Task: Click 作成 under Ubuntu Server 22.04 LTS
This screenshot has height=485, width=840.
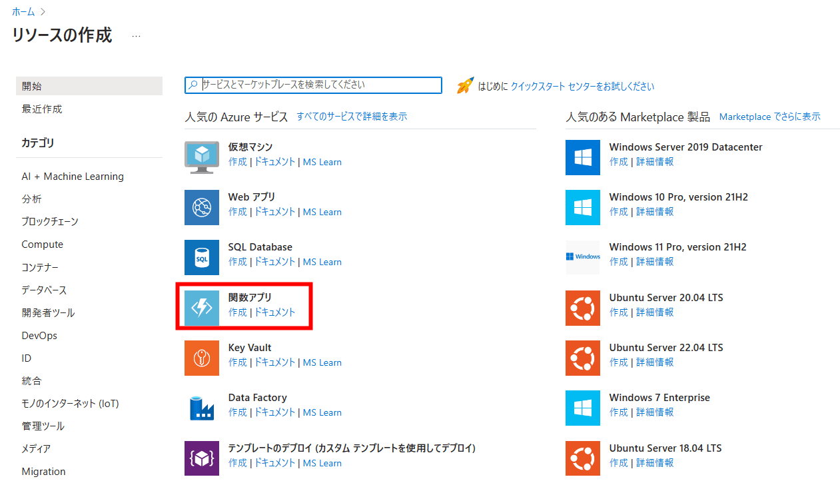Action: coord(619,362)
